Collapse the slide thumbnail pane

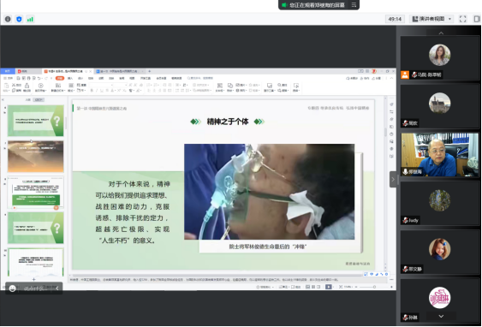pyautogui.click(x=3, y=99)
